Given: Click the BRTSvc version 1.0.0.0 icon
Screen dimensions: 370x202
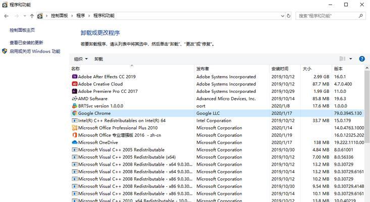Looking at the screenshot, I should coord(75,106).
